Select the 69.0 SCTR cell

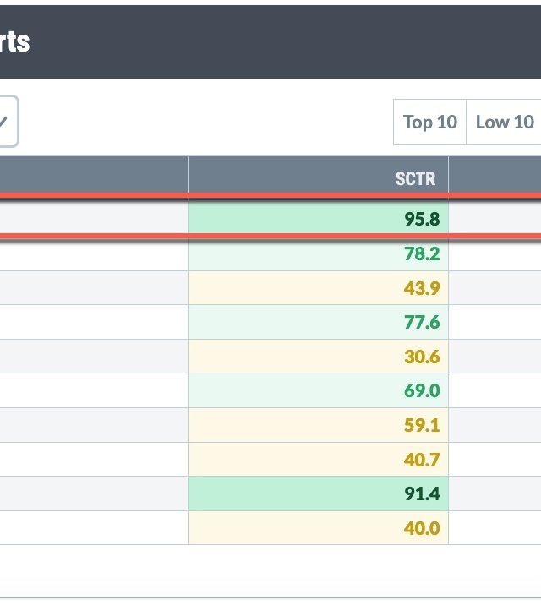tap(421, 390)
